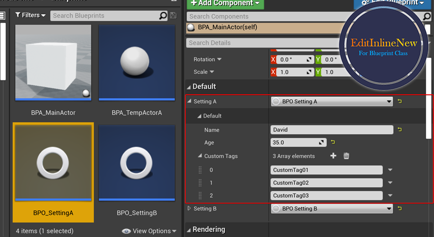Click the Rotation X spinner arrow icon
434x237 pixels.
click(x=309, y=60)
